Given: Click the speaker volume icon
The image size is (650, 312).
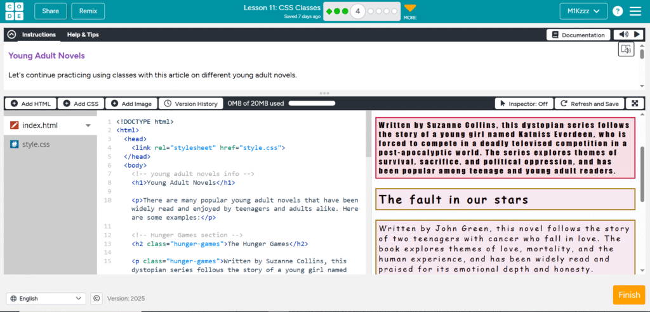Looking at the screenshot, I should click(x=621, y=35).
